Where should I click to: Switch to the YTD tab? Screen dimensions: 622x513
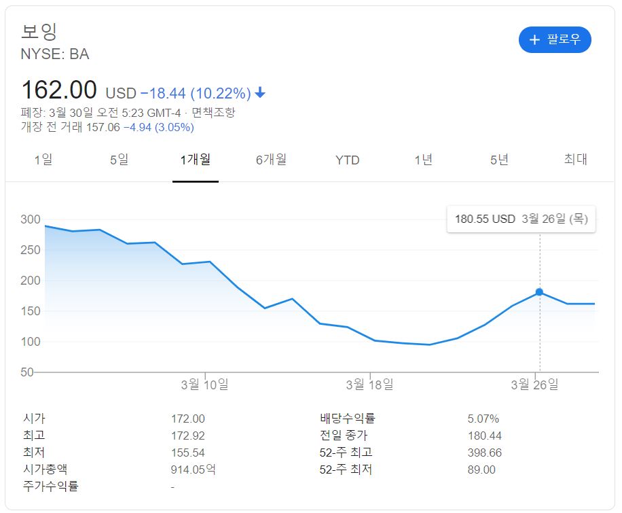click(347, 160)
